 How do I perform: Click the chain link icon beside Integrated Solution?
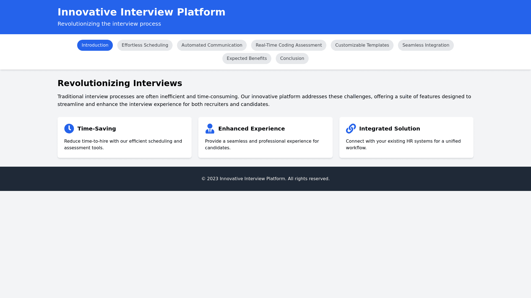click(x=351, y=129)
